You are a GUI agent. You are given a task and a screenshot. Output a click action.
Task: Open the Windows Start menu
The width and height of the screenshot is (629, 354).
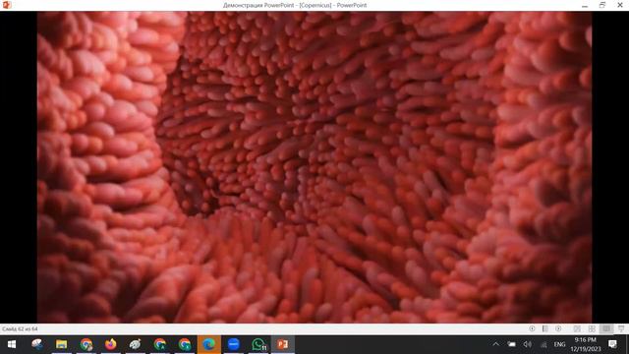pos(12,344)
